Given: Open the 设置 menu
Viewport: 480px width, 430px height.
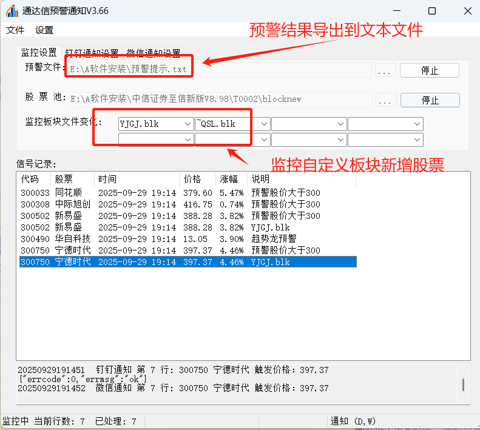Looking at the screenshot, I should (x=44, y=30).
